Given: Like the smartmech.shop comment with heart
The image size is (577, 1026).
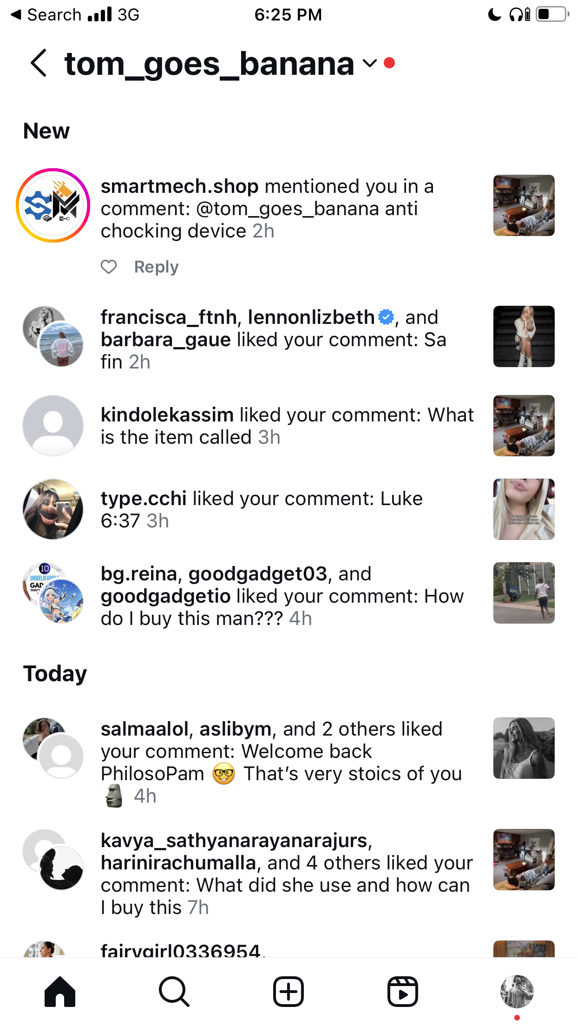Looking at the screenshot, I should (x=109, y=267).
